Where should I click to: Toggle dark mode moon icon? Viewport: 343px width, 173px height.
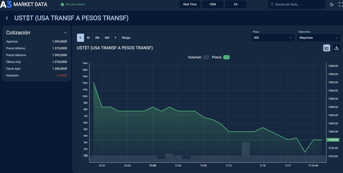tap(332, 4)
